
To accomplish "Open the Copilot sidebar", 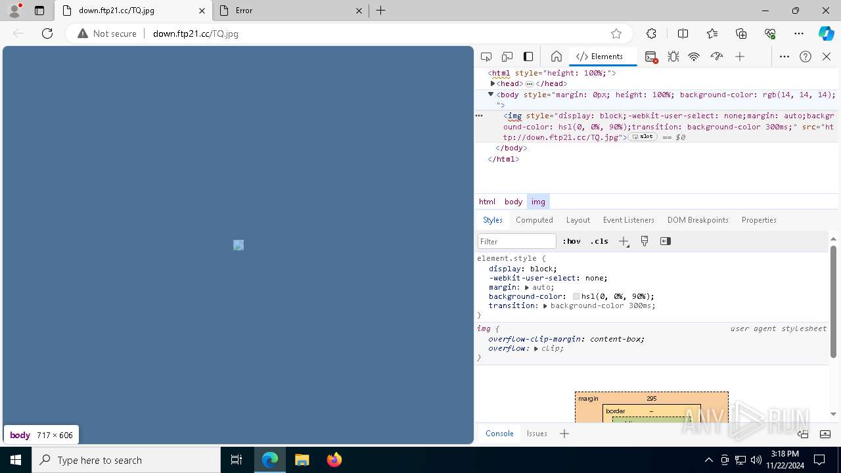I will [826, 34].
